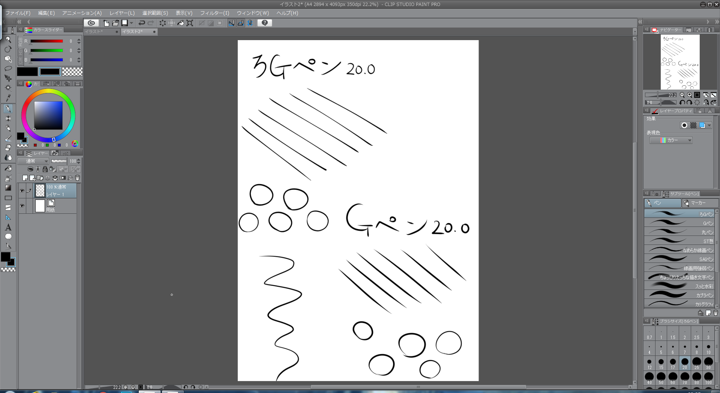Switch to the イラスト* document tab
Screen dimensions: 720x393
[x=100, y=32]
